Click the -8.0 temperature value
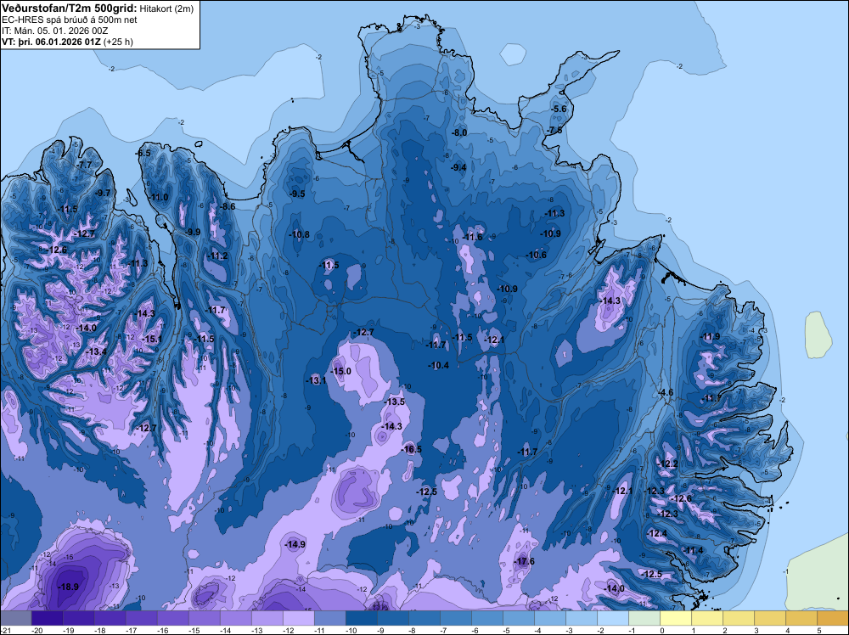This screenshot has height=635, width=849. 459,132
